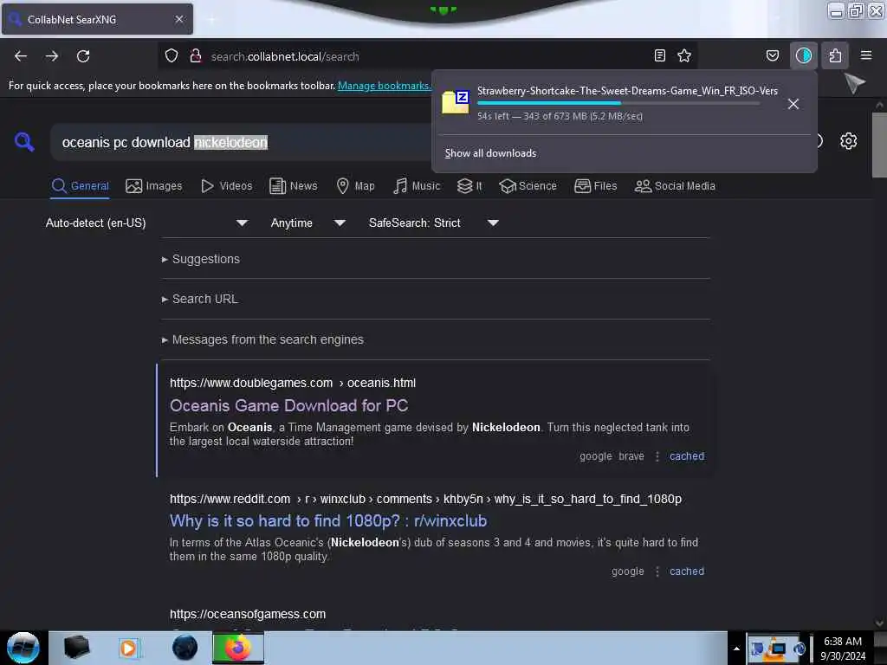Switch to the Files category
The image size is (887, 665).
596,186
